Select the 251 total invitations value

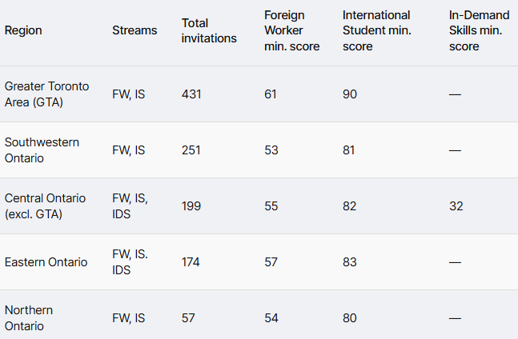pos(192,150)
